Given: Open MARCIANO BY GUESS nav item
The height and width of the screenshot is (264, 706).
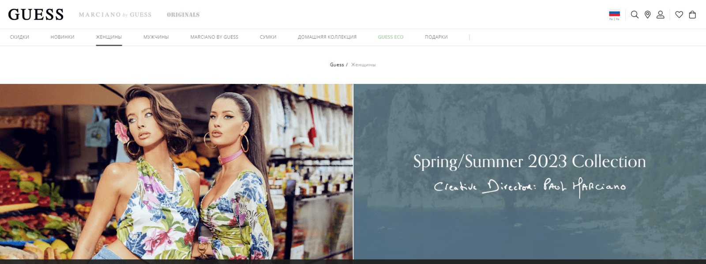Looking at the screenshot, I should click(214, 37).
